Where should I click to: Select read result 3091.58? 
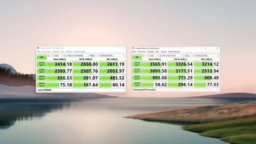point(155,71)
